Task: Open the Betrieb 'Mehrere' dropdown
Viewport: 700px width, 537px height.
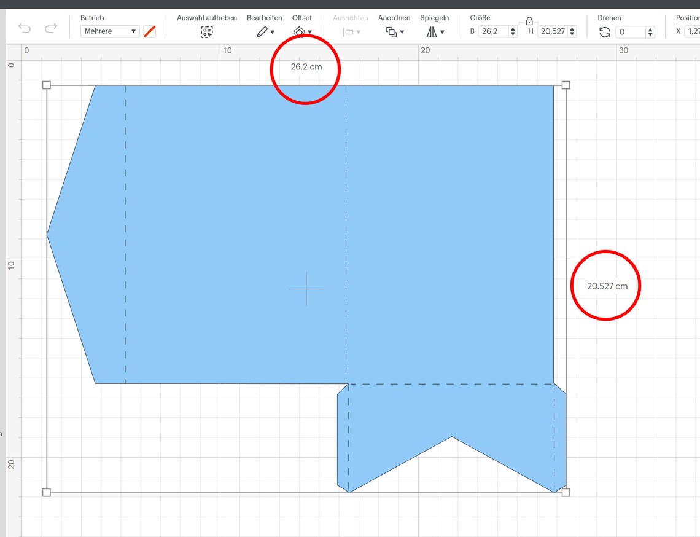Action: click(x=110, y=31)
